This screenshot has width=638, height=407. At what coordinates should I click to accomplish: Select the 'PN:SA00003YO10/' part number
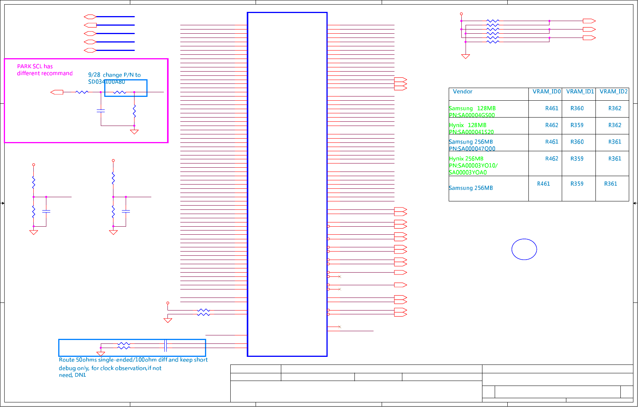(x=473, y=165)
